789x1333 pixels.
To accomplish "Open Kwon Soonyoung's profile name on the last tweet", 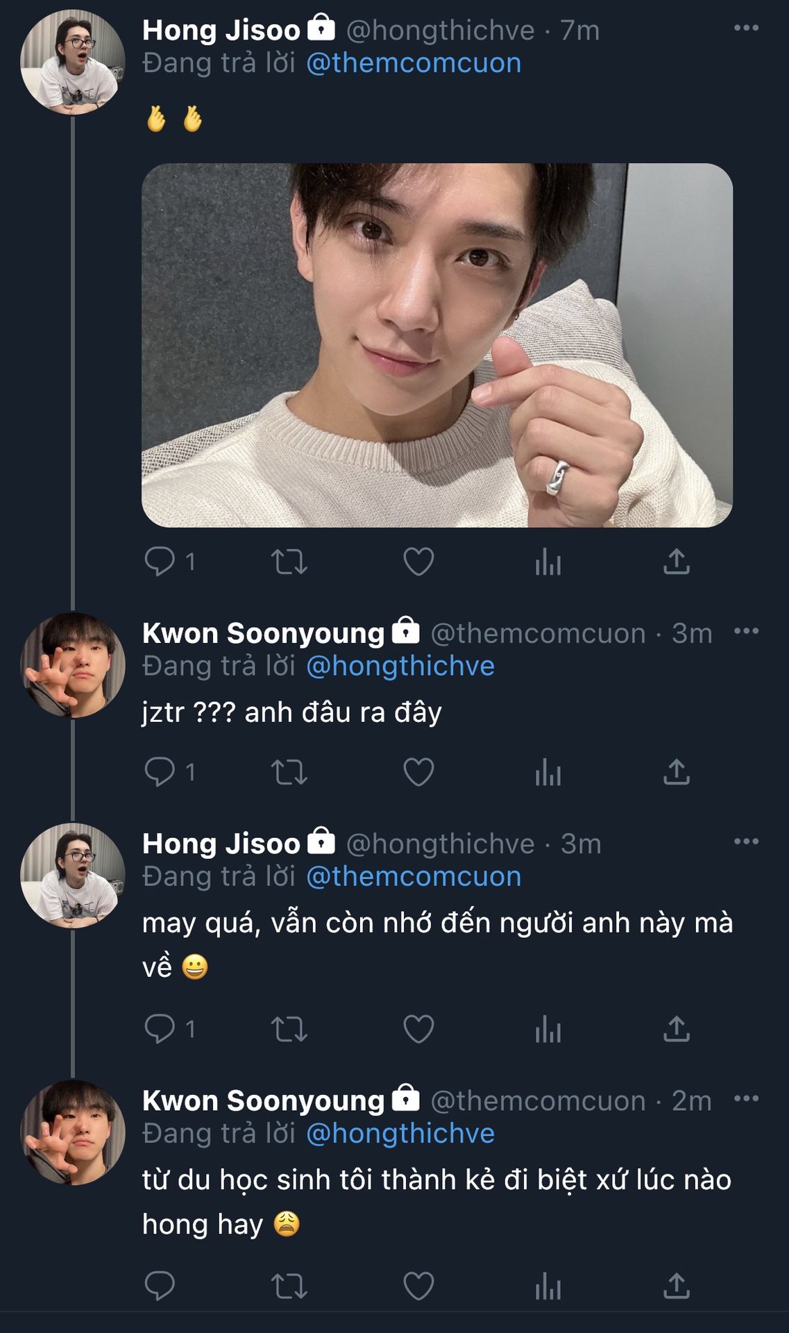I will (x=263, y=1100).
